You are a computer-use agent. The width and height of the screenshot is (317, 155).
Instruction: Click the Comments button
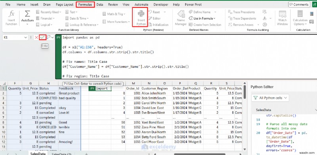click(299, 4)
